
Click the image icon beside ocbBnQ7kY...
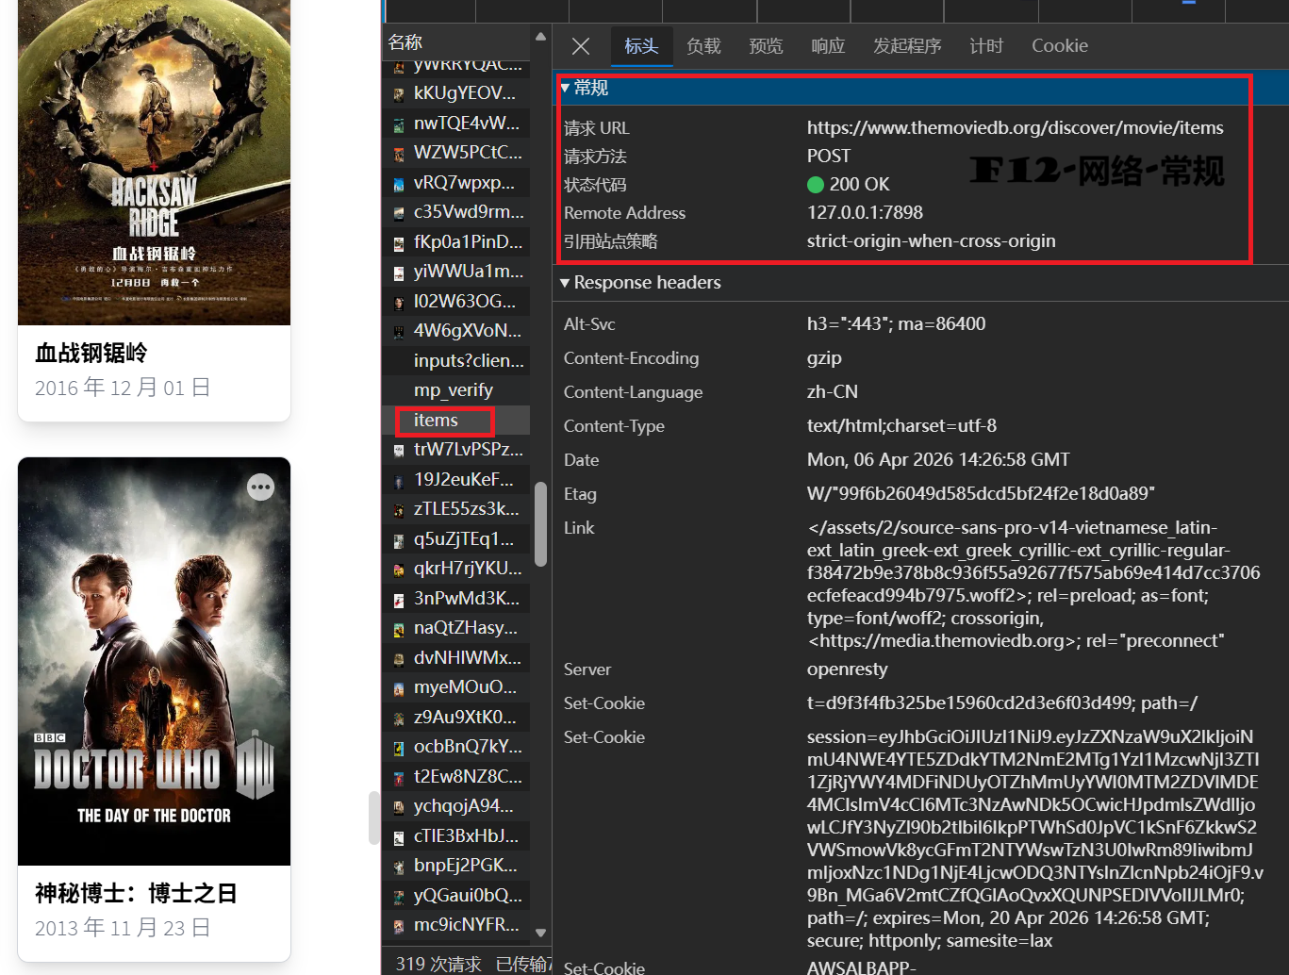(x=399, y=748)
